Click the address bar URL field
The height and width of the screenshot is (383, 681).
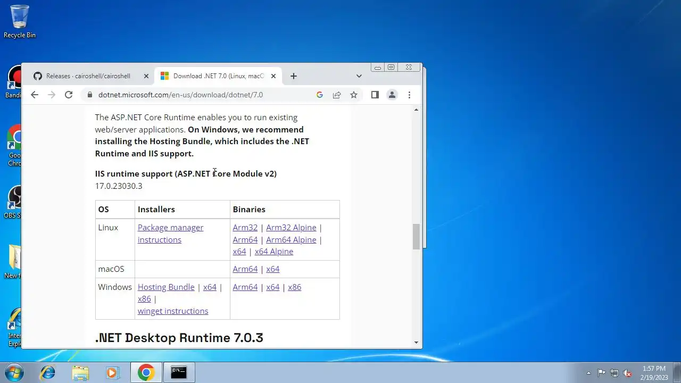(180, 95)
